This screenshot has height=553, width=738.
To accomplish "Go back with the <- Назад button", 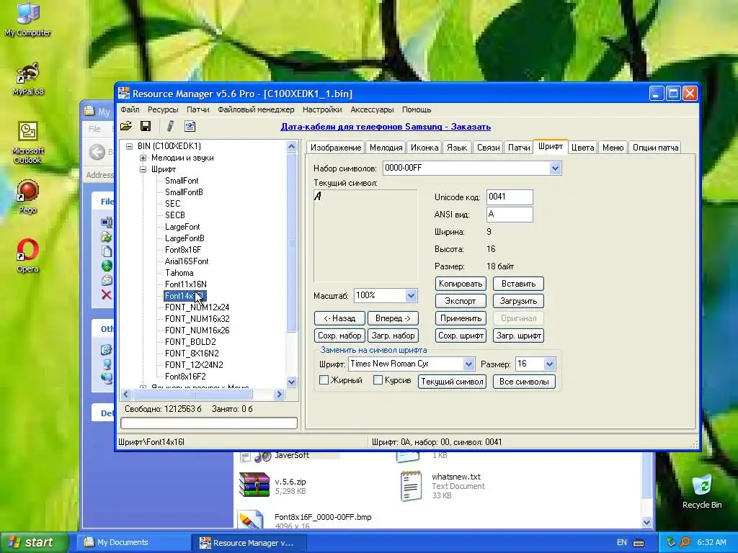I will tap(339, 318).
